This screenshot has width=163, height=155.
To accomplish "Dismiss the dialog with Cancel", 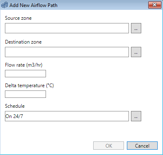I will pyautogui.click(x=142, y=146).
